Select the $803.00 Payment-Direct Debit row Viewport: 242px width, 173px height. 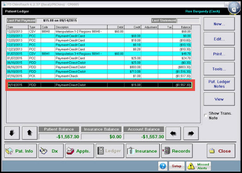(x=99, y=67)
